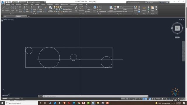Activate the Trim command
Image resolution: width=187 pixels, height=105 pixels.
[40, 7]
